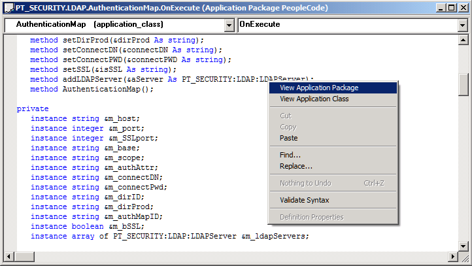The height and width of the screenshot is (266, 472).
Task: Choose View Application Class from context menu
Action: [314, 99]
